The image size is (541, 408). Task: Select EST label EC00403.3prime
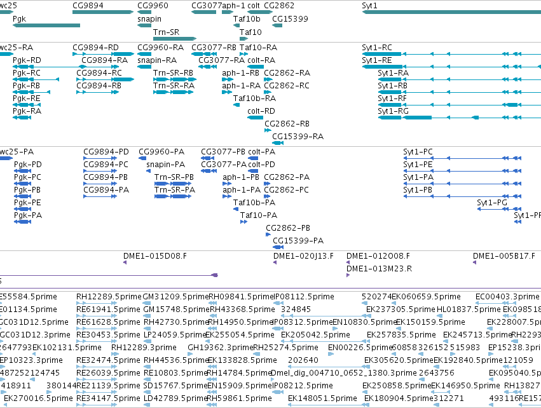[507, 297]
